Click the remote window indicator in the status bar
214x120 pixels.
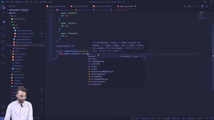tap(2, 119)
